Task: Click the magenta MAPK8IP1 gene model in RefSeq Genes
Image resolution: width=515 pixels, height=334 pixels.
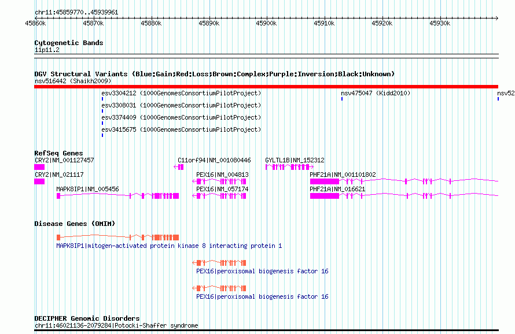Action: coord(117,196)
